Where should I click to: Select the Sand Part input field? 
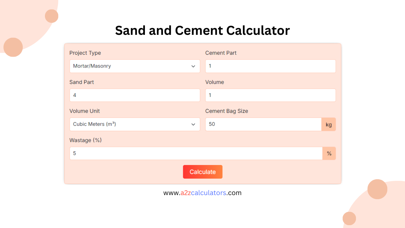coord(134,95)
